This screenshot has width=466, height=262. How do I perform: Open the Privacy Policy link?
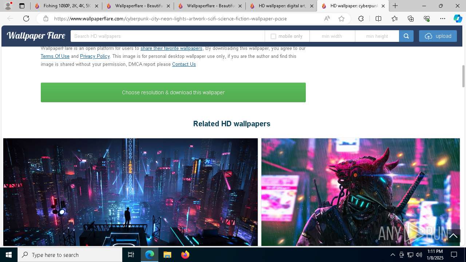click(x=95, y=56)
